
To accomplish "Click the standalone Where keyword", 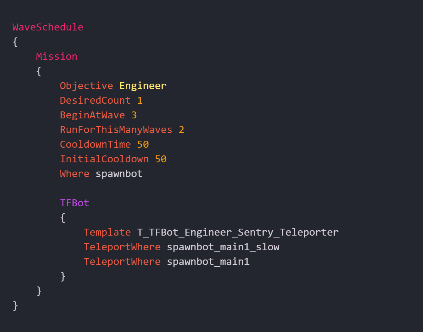I will coord(74,174).
